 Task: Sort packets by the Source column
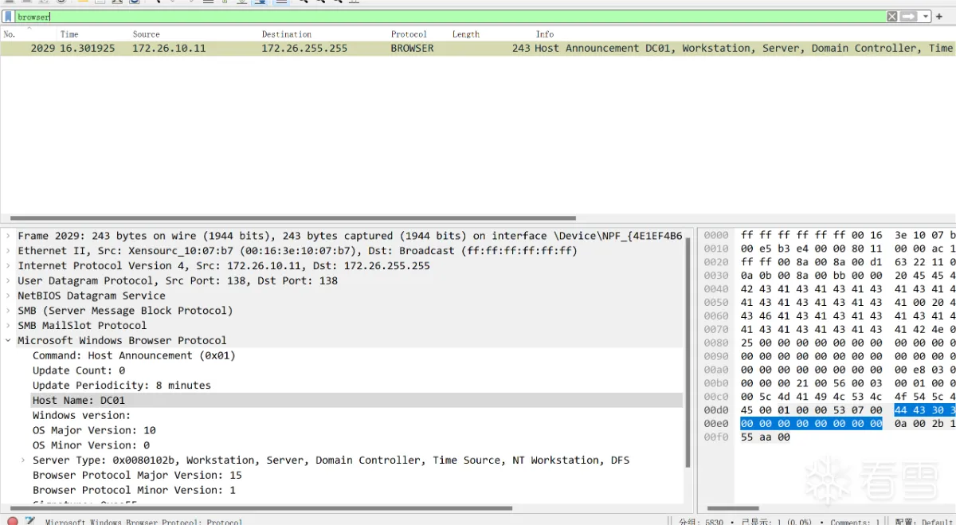pyautogui.click(x=146, y=34)
